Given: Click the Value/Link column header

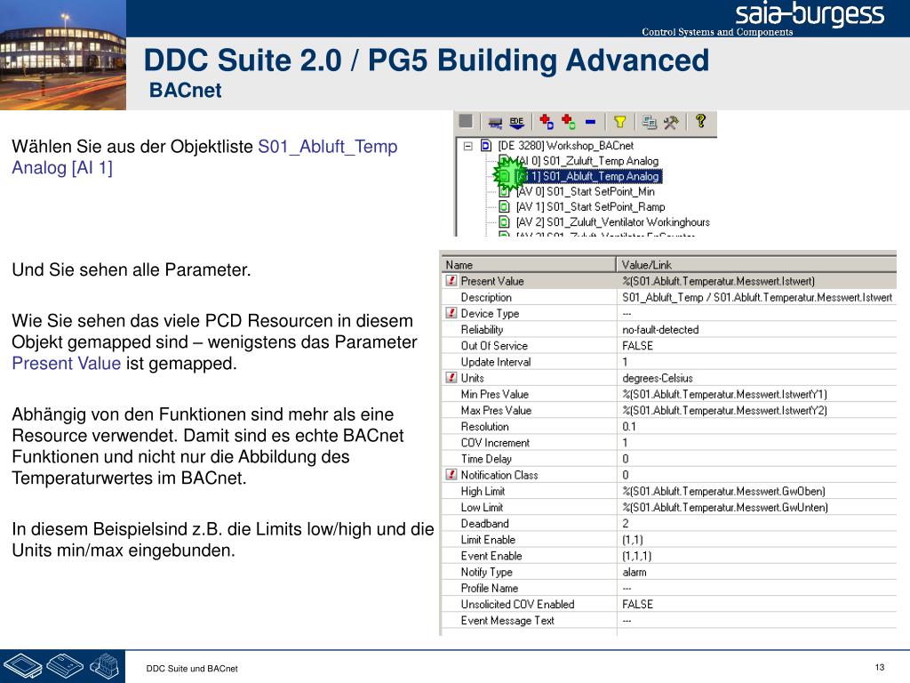Looking at the screenshot, I should [756, 265].
